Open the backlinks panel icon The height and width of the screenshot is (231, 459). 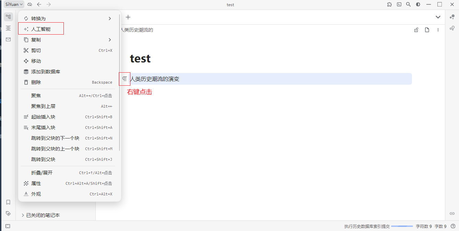pyautogui.click(x=452, y=213)
